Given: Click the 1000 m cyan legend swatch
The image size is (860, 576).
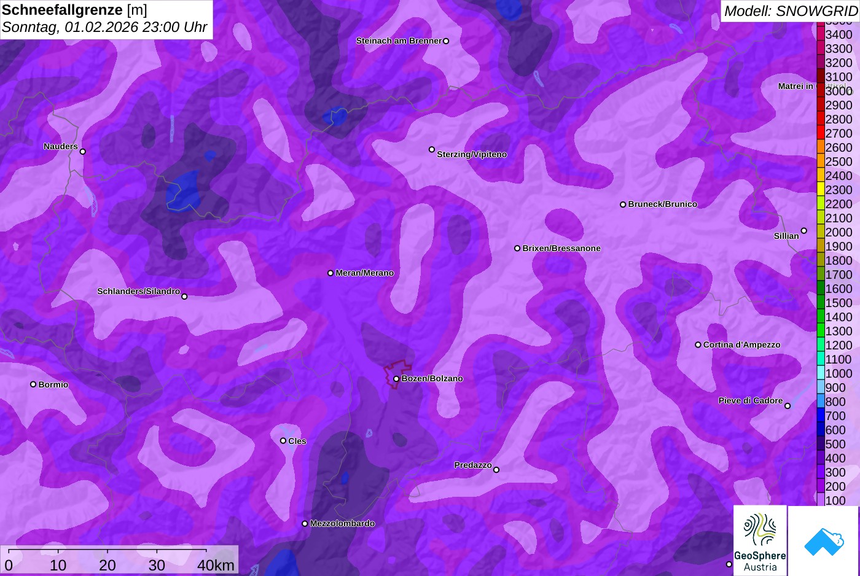Looking at the screenshot, I should click(x=821, y=373).
